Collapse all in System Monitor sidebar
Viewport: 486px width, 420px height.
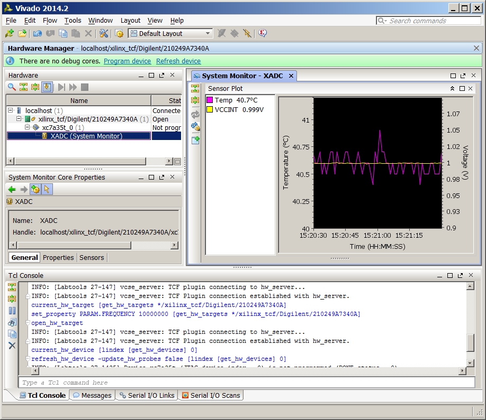tap(195, 88)
